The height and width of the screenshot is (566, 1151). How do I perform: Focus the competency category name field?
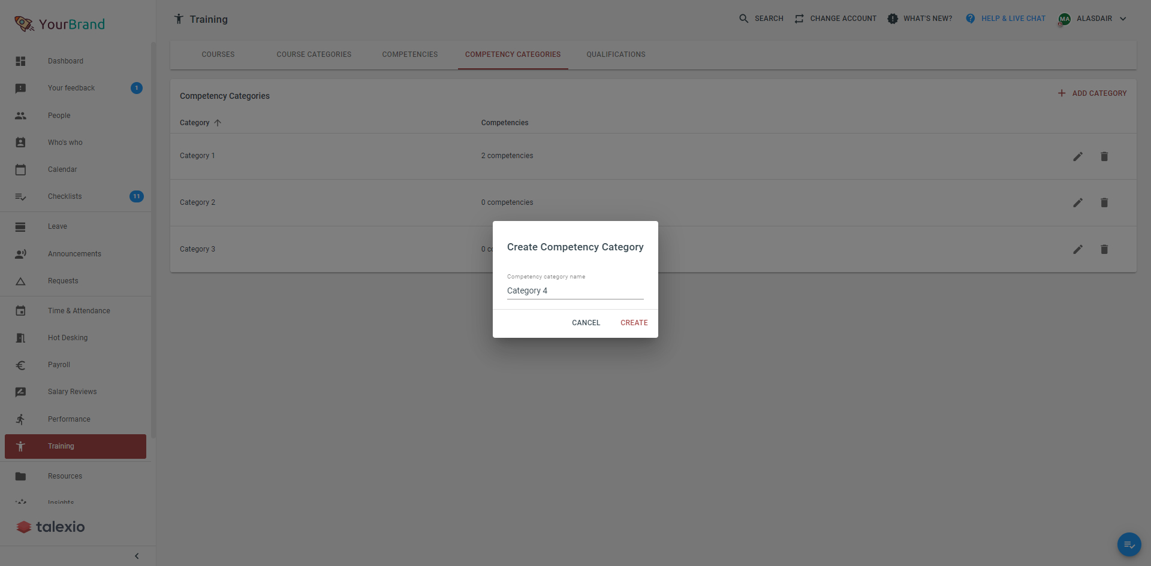(x=575, y=290)
